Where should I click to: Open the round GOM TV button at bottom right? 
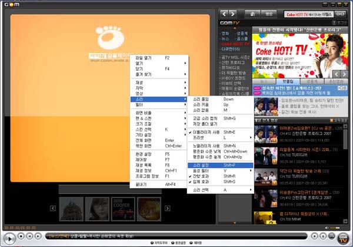(x=343, y=239)
